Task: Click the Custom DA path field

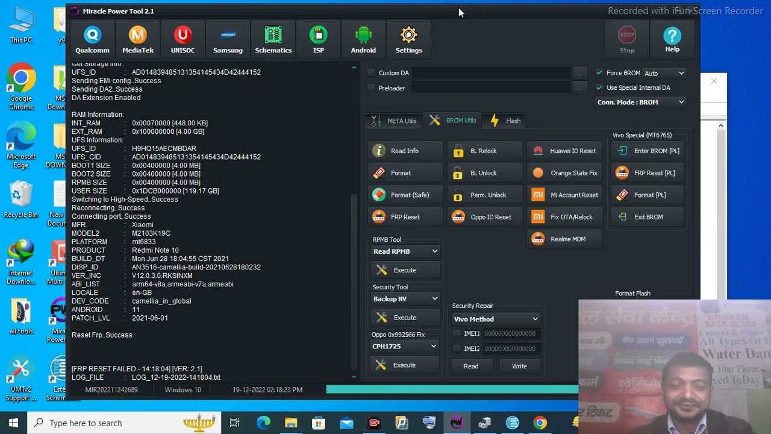Action: point(492,73)
